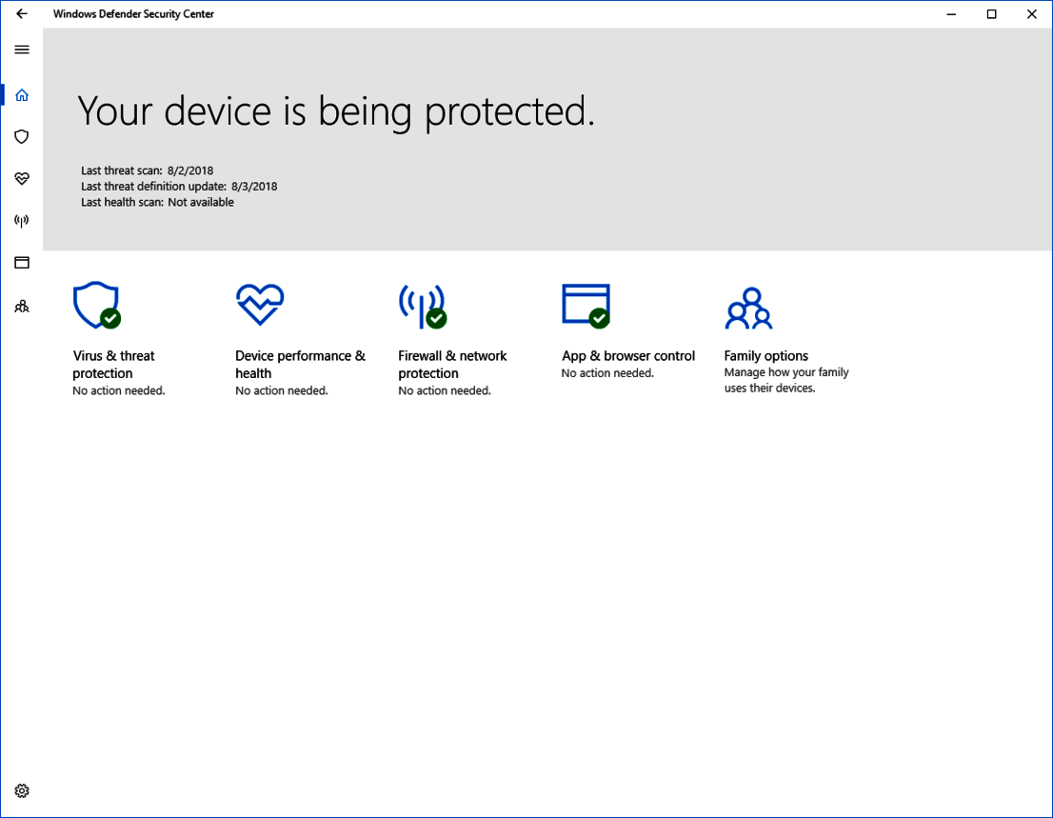Click the large firewall antenna tile icon
The image size is (1053, 818).
(422, 305)
